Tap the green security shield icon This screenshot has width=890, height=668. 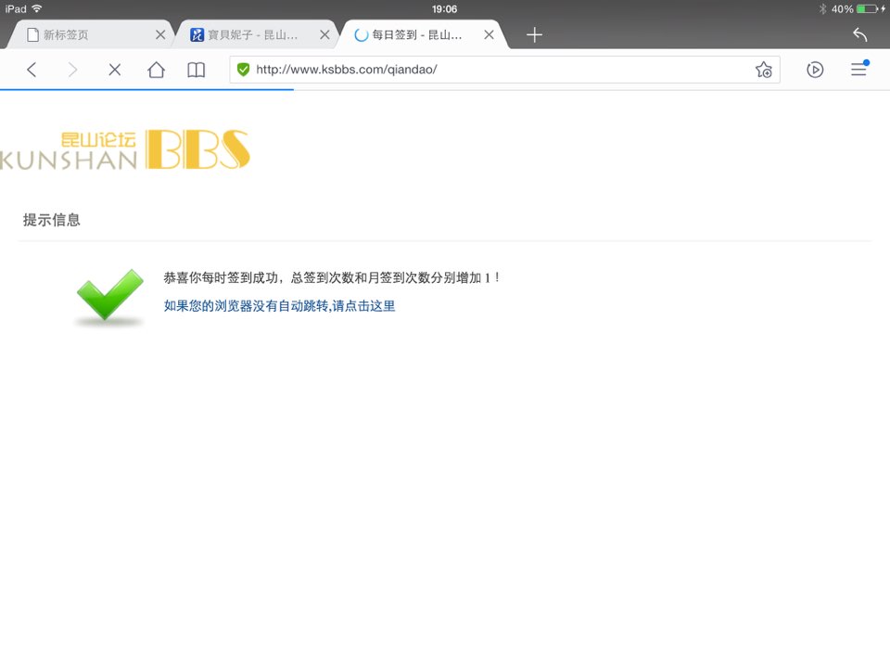[244, 70]
